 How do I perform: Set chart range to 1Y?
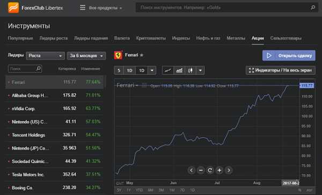pyautogui.click(x=129, y=190)
